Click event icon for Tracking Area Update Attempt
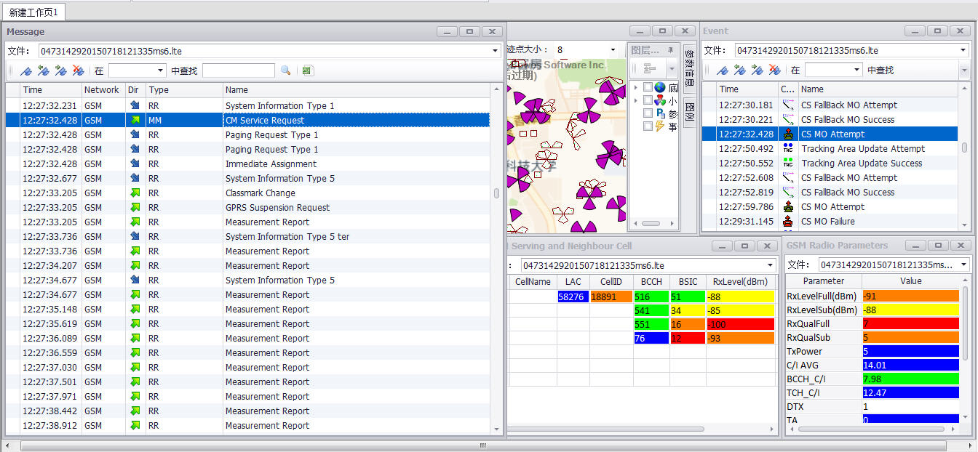 (x=788, y=148)
